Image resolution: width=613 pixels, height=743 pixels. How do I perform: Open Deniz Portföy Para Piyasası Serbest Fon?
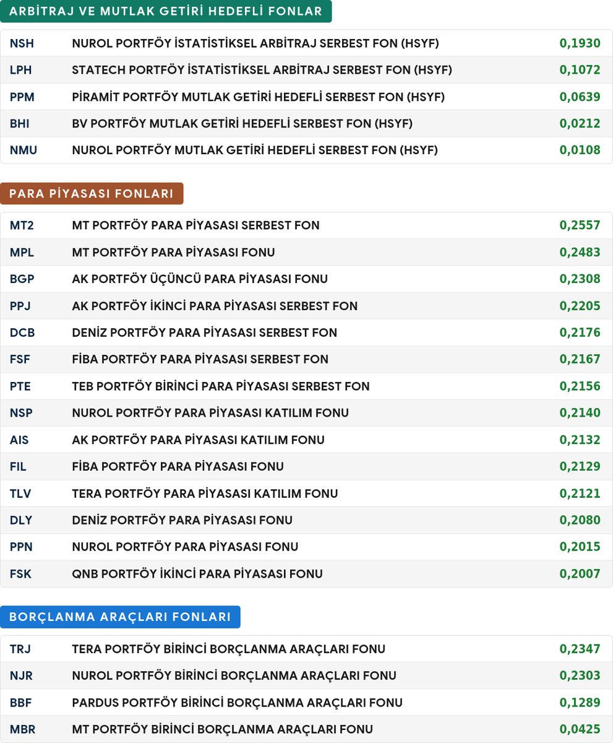click(205, 332)
